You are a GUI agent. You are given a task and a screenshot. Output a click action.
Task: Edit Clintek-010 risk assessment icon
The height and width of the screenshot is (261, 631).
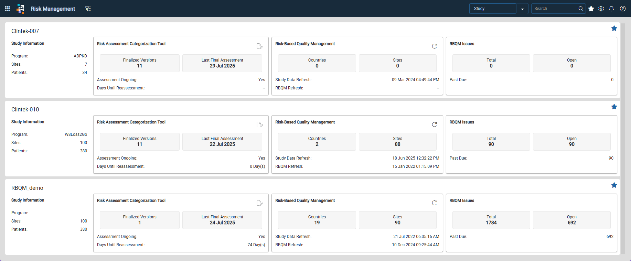pos(260,124)
